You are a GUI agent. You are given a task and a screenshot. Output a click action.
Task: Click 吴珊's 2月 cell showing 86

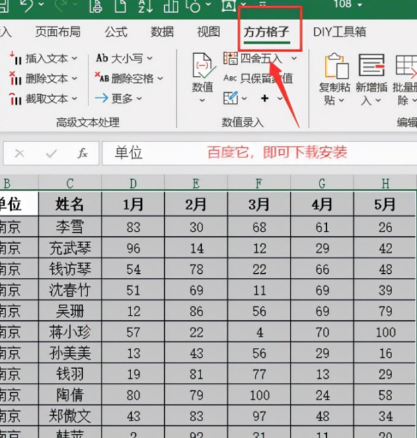point(196,311)
